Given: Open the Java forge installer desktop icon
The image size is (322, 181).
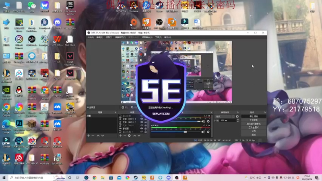Looking at the screenshot, I should (x=44, y=109).
